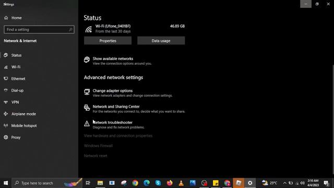This screenshot has width=334, height=188.
Task: Click the Settings window vertical scrollbar
Action: point(333,120)
